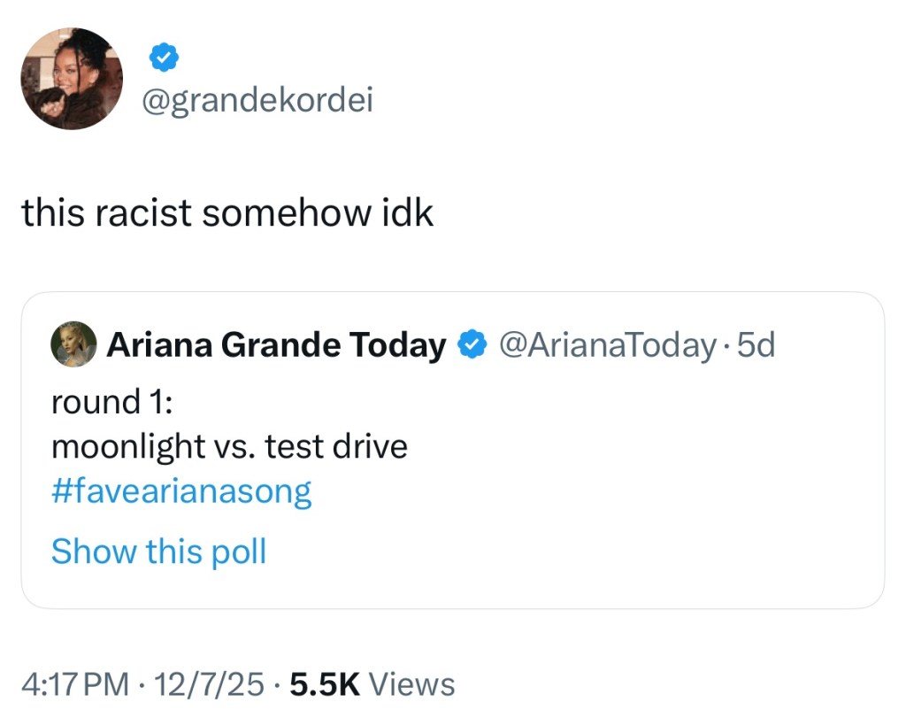906x710 pixels.
Task: Open the Ariana Grande Today display name
Action: click(276, 345)
